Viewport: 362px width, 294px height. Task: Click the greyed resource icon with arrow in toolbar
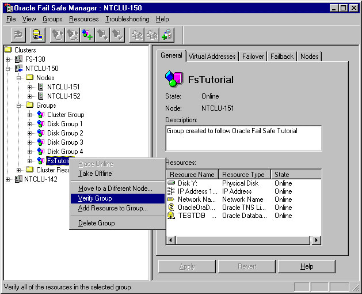click(x=137, y=35)
